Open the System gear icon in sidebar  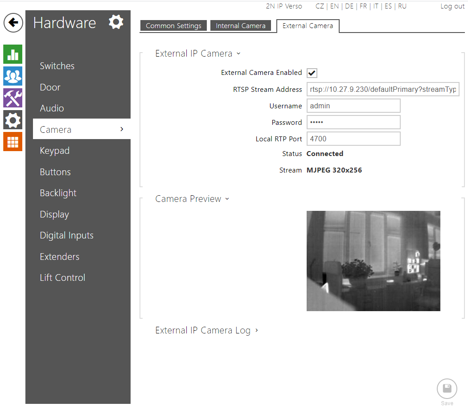12,120
